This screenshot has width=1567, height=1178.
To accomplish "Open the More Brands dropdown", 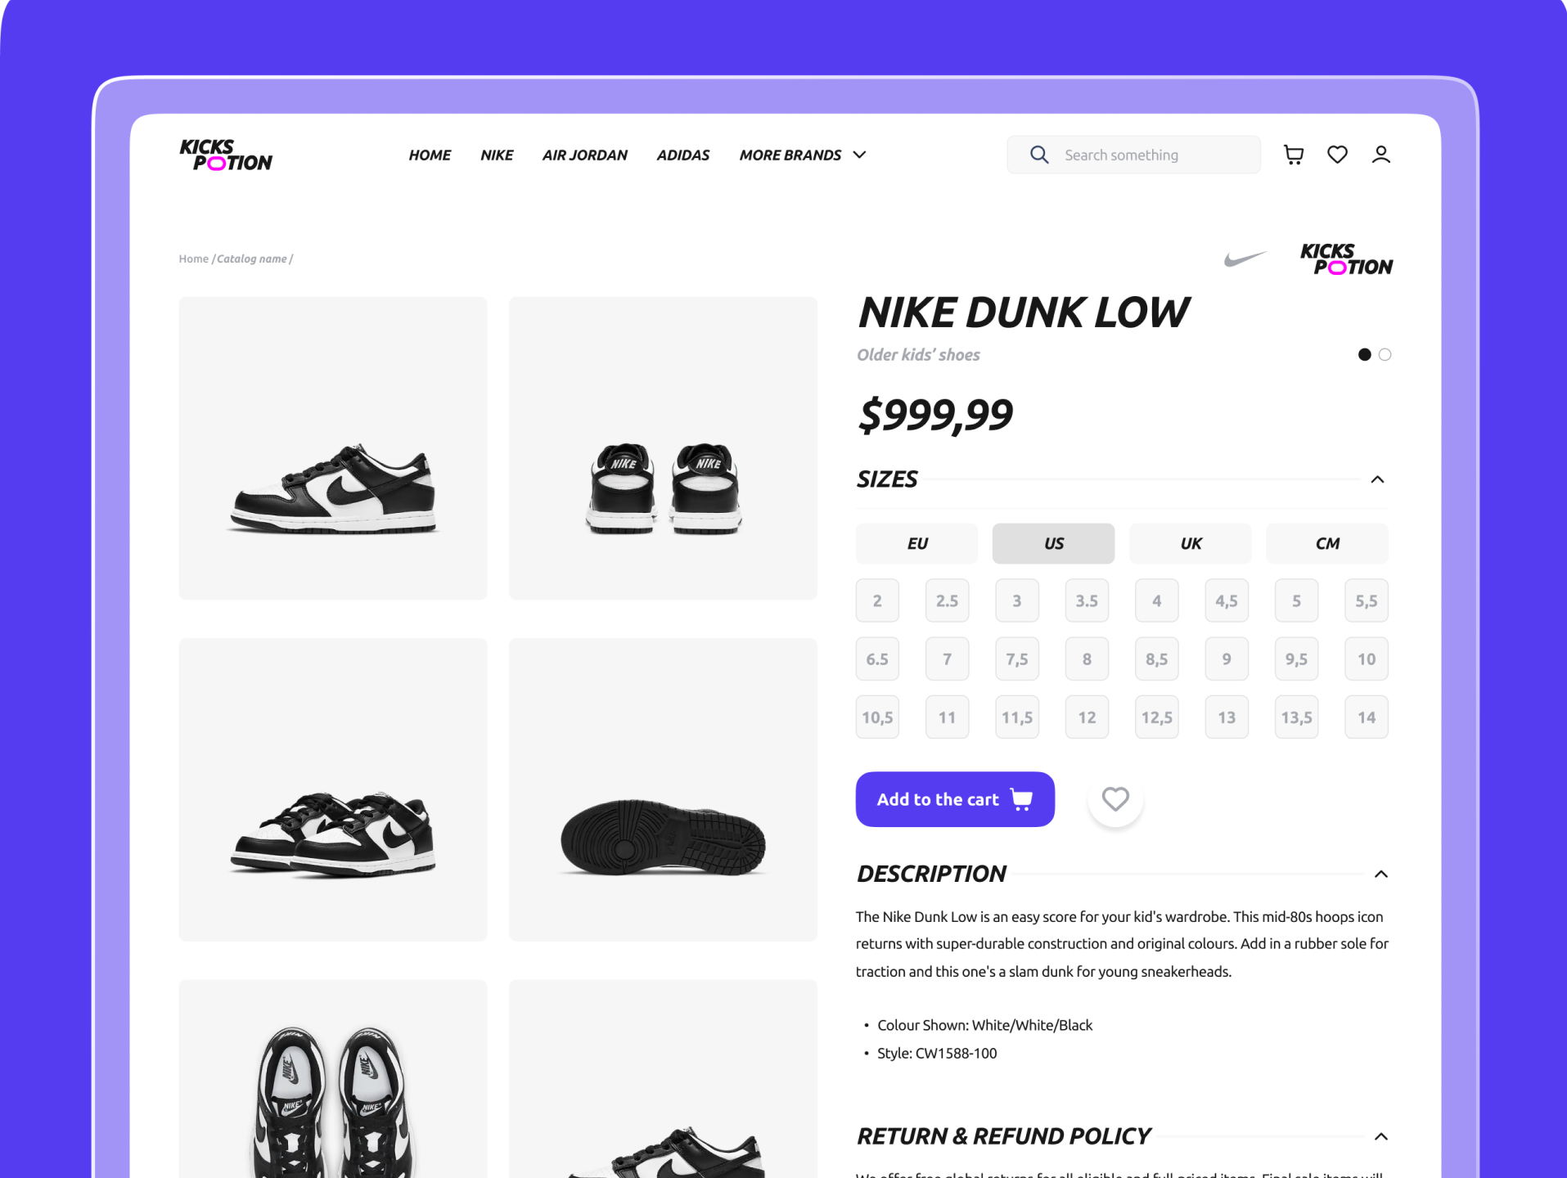I will click(x=802, y=155).
